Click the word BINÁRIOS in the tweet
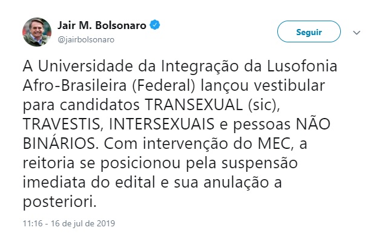The image size is (382, 236). pyautogui.click(x=61, y=143)
